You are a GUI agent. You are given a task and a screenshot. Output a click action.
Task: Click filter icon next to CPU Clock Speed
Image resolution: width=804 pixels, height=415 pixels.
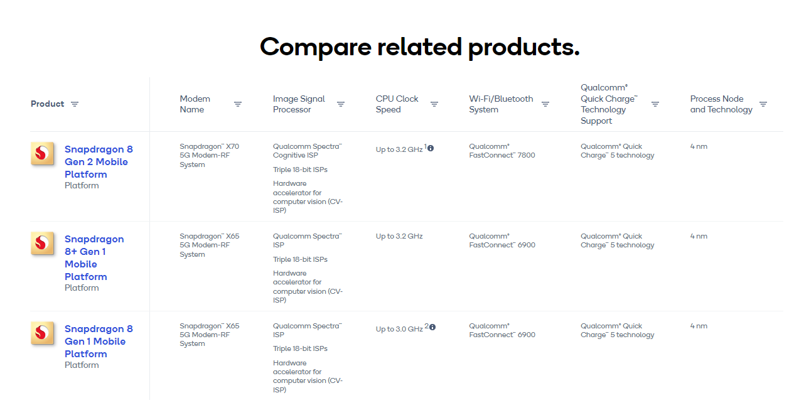(x=434, y=104)
